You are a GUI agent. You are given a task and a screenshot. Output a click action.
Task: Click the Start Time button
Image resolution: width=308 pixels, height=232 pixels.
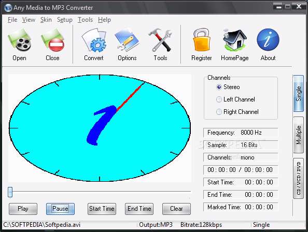102,209
